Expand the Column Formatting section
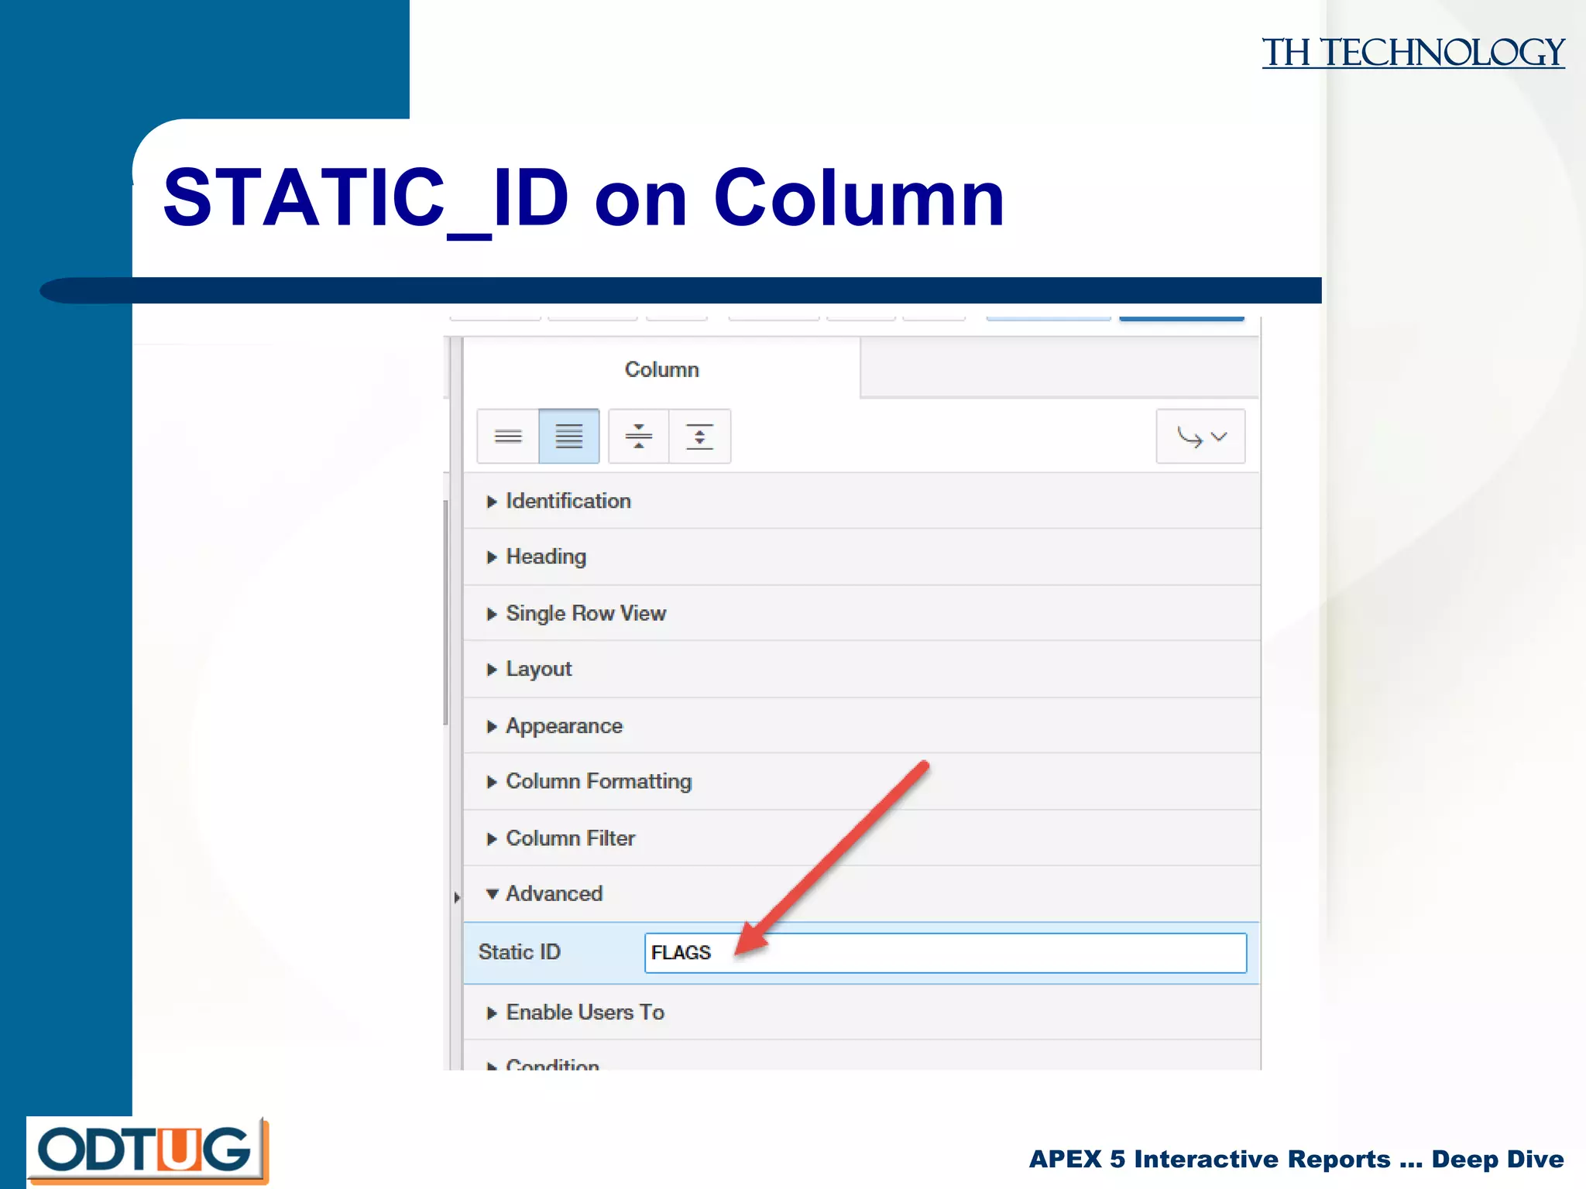Image resolution: width=1586 pixels, height=1189 pixels. click(x=862, y=781)
